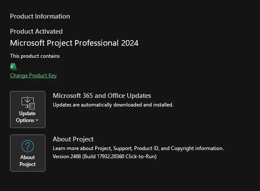Click the blue question mark icon
Image resolution: width=260 pixels, height=191 pixels.
pyautogui.click(x=28, y=146)
